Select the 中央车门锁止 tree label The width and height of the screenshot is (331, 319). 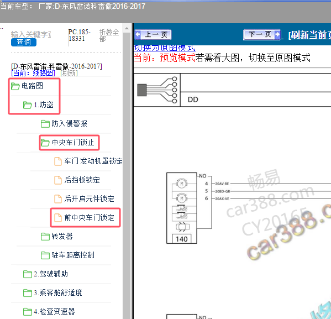tap(73, 143)
